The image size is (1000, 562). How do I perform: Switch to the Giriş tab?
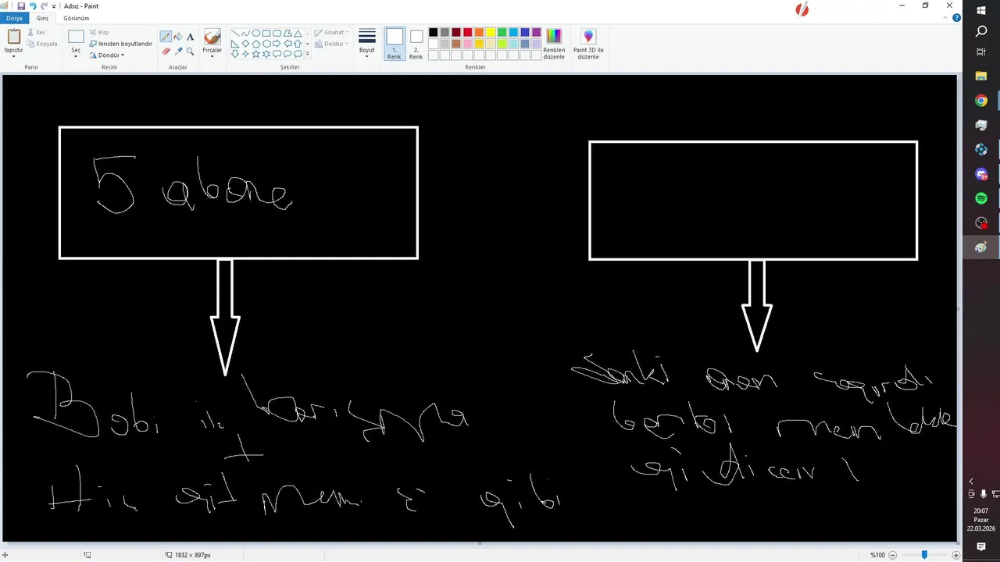[42, 18]
